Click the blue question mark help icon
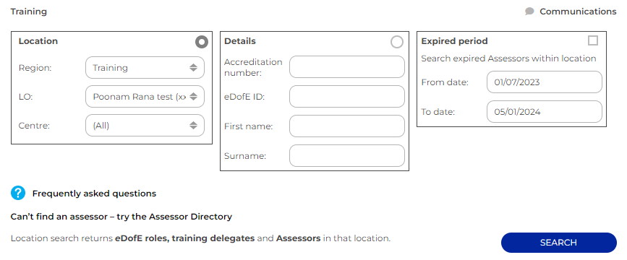Image resolution: width=627 pixels, height=260 pixels. point(18,194)
